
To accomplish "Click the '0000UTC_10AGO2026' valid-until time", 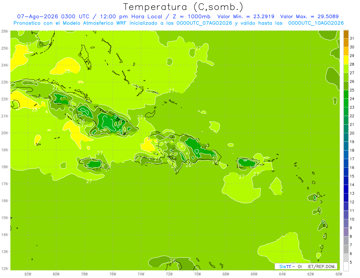I will tap(316, 23).
